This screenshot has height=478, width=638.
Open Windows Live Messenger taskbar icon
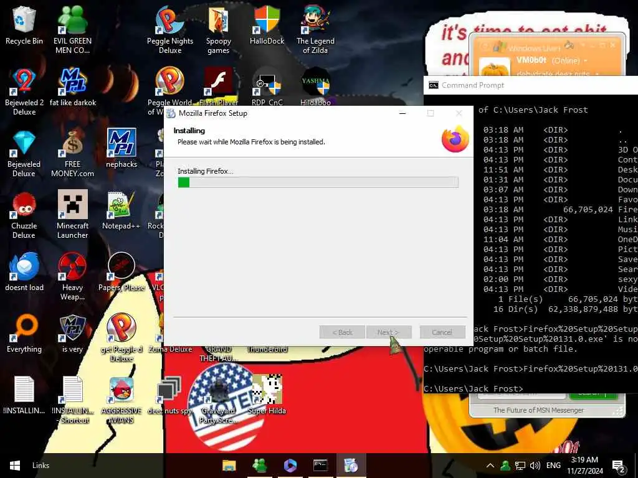click(x=260, y=466)
